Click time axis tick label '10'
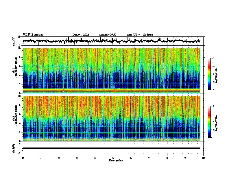Viewport: 229px width, 177px height. [203, 158]
